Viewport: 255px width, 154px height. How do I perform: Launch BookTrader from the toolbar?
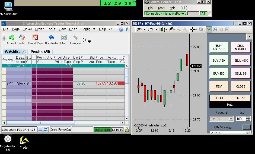click(x=51, y=39)
